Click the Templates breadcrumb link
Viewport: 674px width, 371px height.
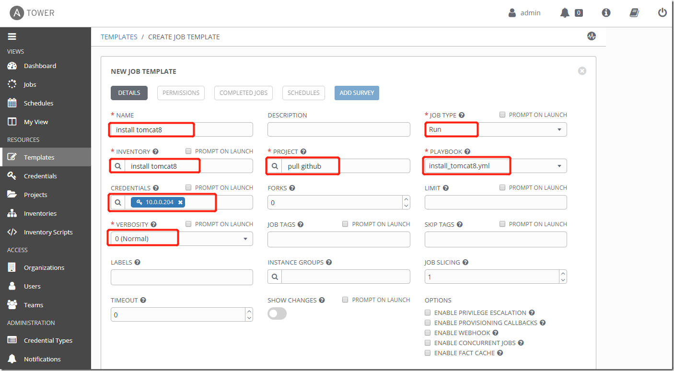[119, 37]
